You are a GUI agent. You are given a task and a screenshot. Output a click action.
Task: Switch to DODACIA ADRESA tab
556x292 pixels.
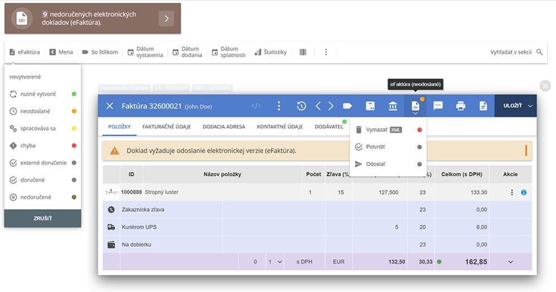click(224, 126)
